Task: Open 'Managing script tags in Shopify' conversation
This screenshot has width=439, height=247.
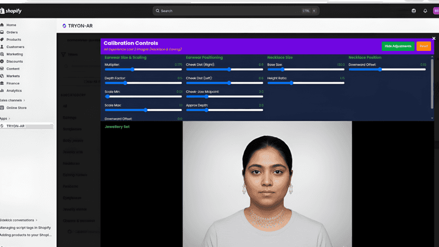Action: (x=25, y=228)
